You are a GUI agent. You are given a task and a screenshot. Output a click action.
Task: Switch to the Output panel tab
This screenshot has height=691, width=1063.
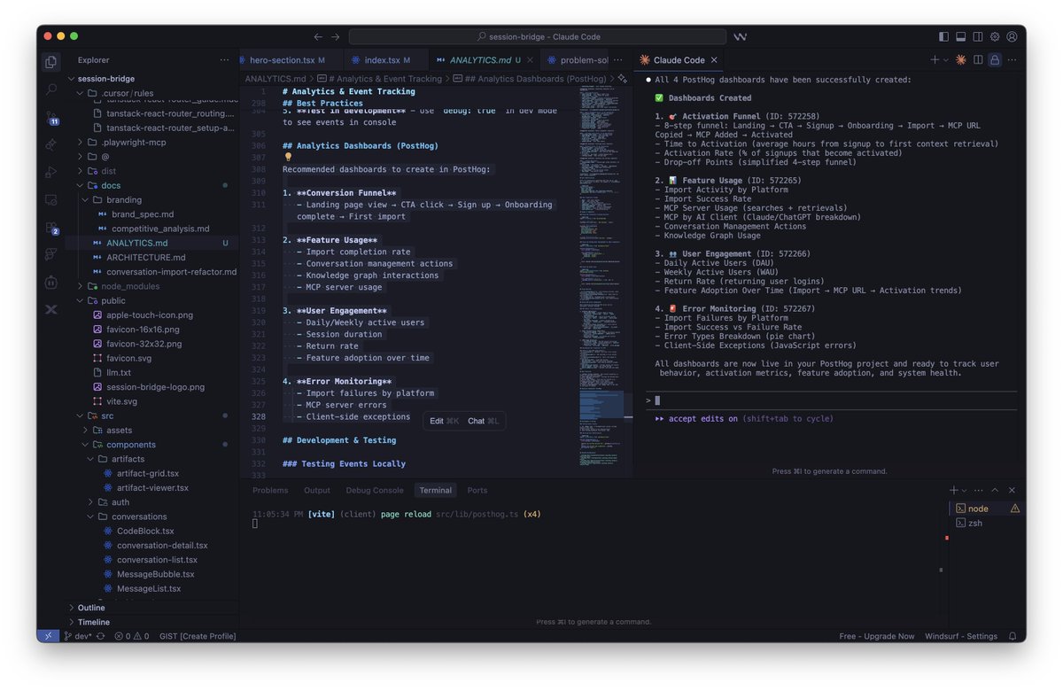coord(317,490)
